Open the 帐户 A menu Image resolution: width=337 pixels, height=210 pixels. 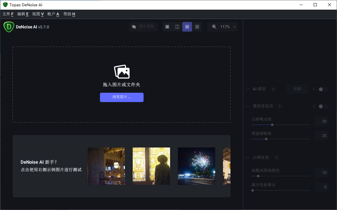pos(53,14)
